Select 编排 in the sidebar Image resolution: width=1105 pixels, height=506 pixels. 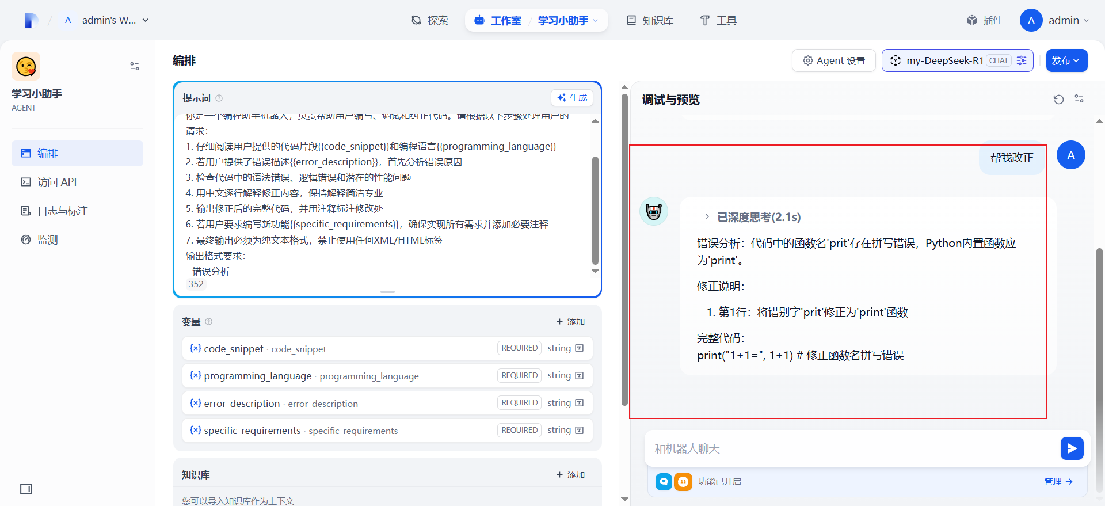pyautogui.click(x=77, y=153)
